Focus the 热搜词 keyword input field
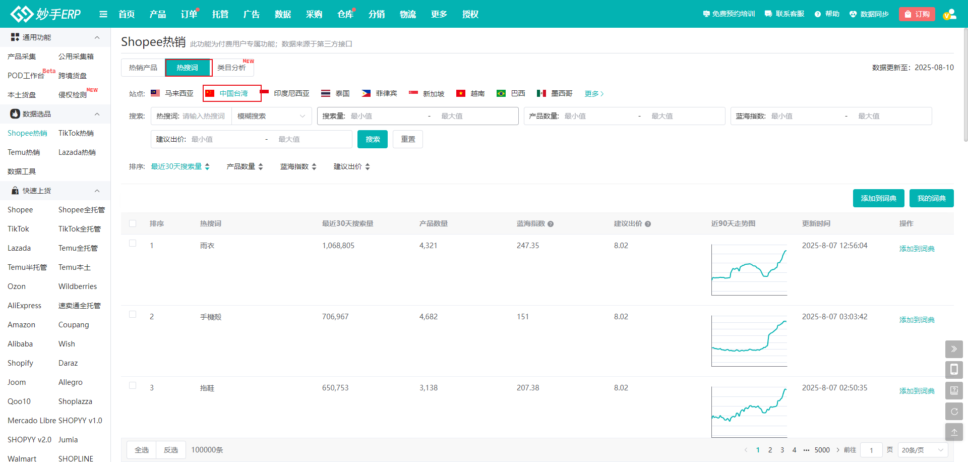 205,116
